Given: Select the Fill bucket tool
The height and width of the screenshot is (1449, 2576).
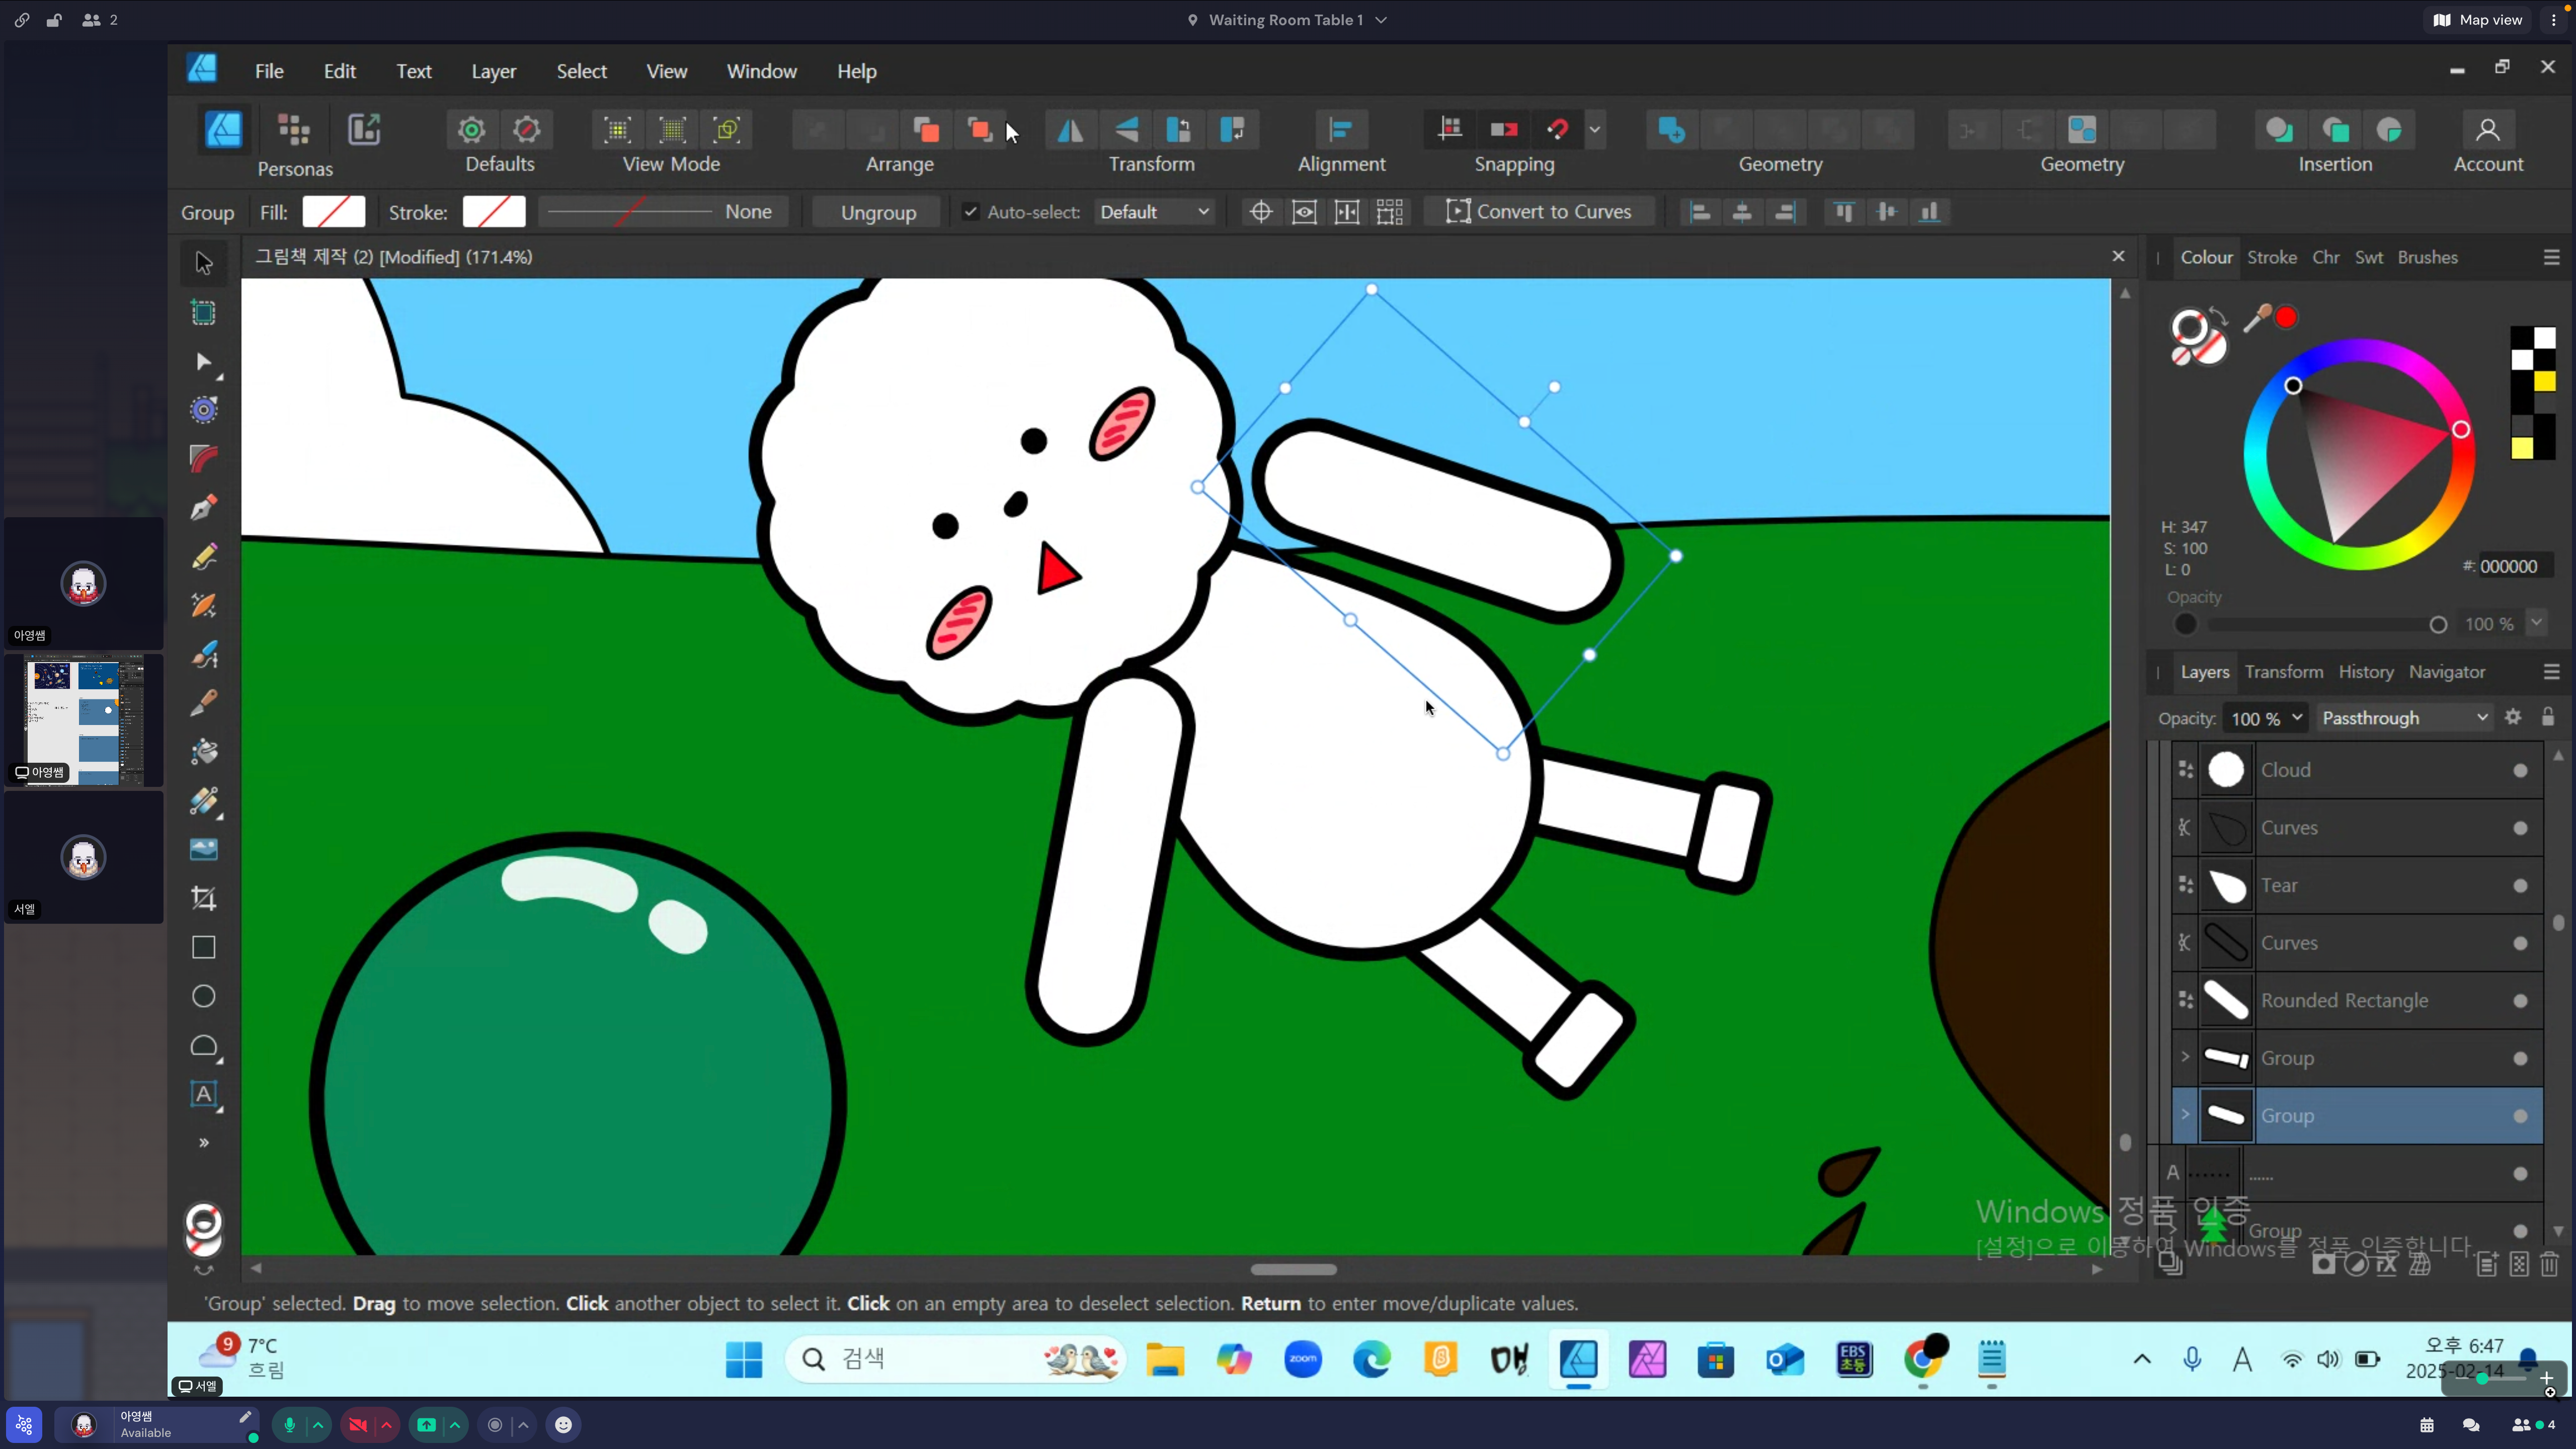Looking at the screenshot, I should [x=203, y=752].
